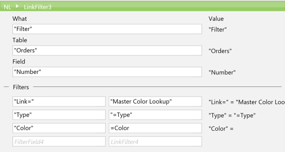Click the NL label in header
Viewport: 285px width, 152px height.
(x=7, y=7)
